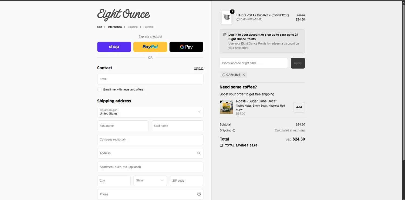Click the Total Savings tag icon
Image resolution: width=405 pixels, height=200 pixels.
[x=222, y=145]
